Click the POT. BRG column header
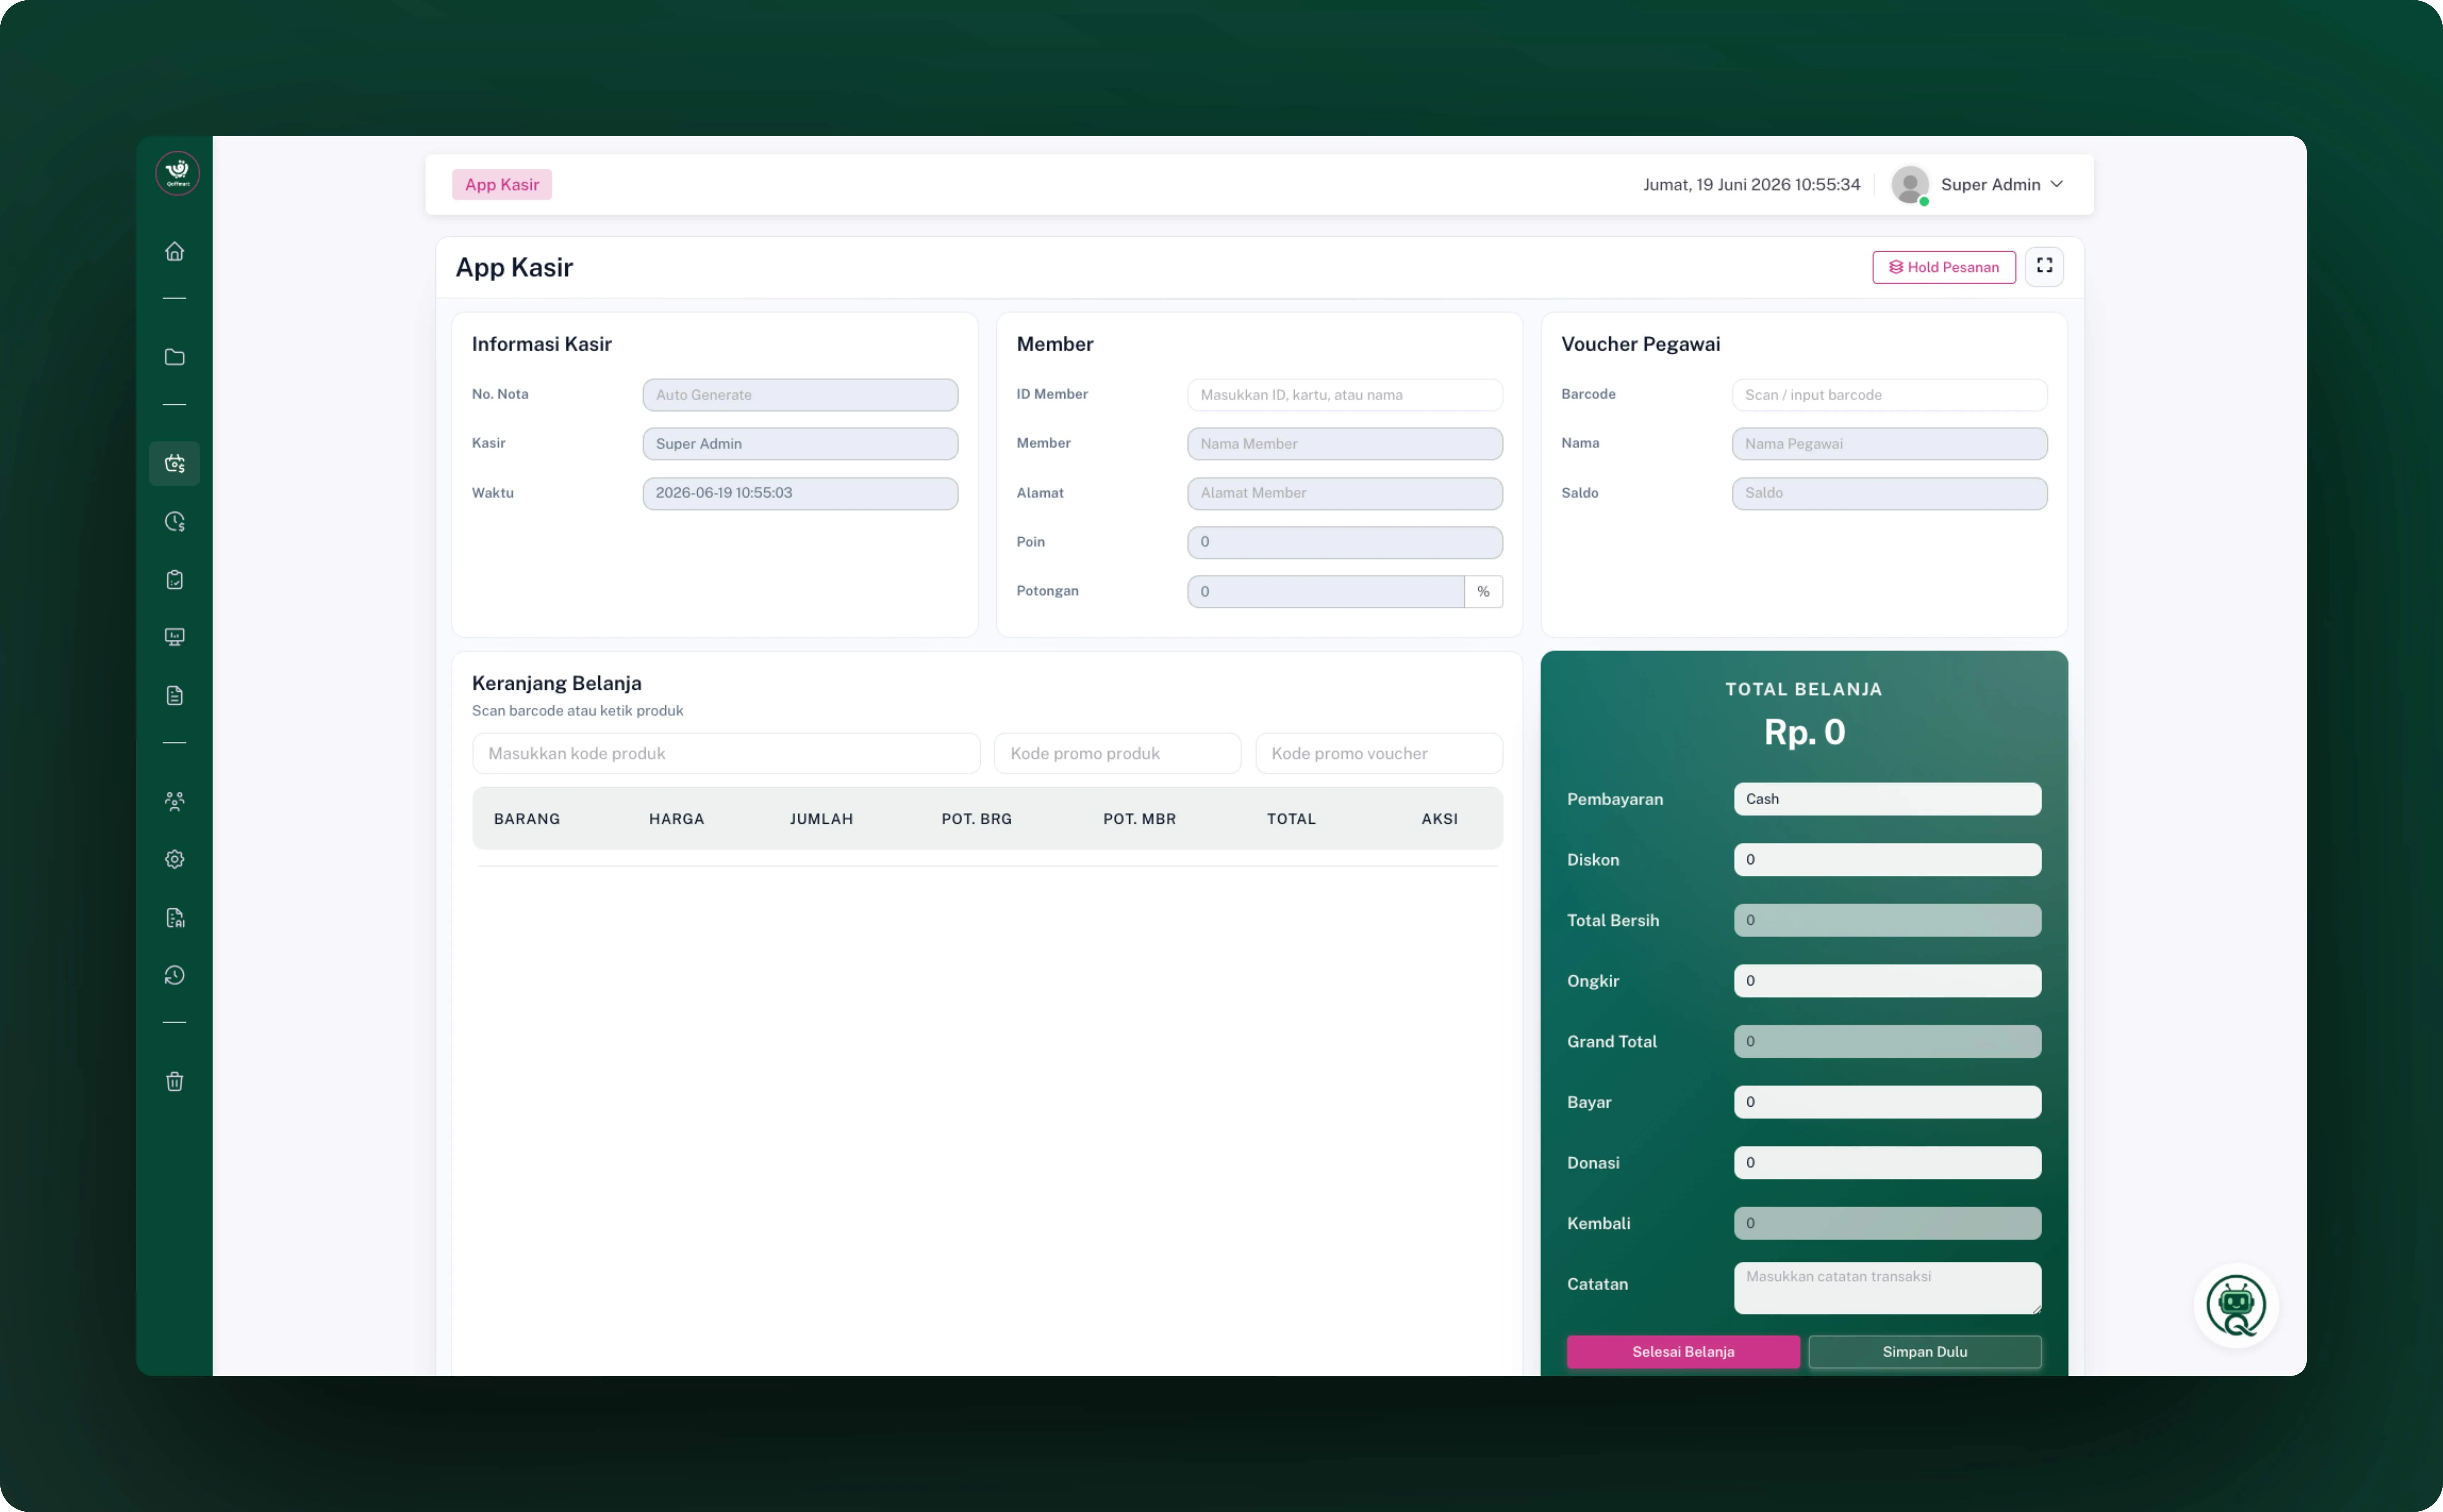The width and height of the screenshot is (2443, 1512). (976, 819)
